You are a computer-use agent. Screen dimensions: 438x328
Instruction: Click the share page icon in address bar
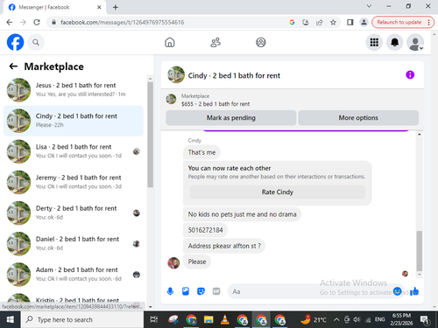click(x=319, y=22)
